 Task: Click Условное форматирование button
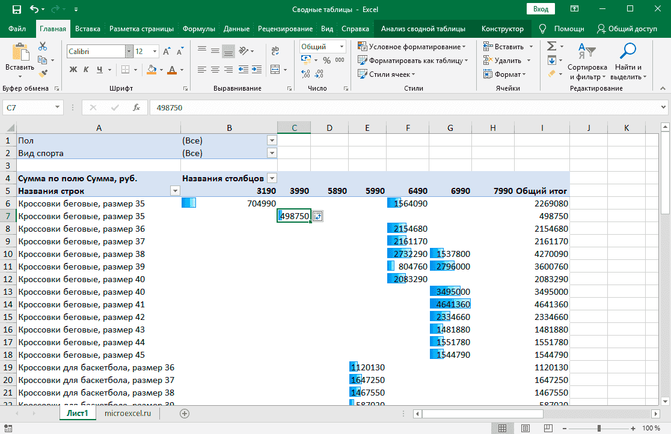click(412, 46)
